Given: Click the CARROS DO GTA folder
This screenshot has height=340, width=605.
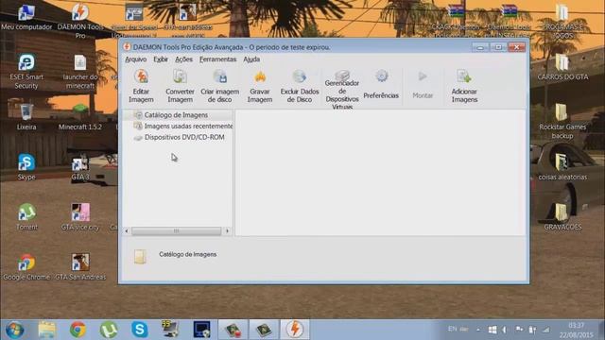Looking at the screenshot, I should [562, 67].
